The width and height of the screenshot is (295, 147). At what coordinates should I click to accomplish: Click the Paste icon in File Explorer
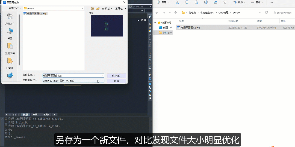click(196, 2)
